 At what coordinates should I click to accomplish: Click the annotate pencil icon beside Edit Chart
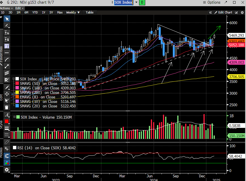pyautogui.click(x=236, y=13)
